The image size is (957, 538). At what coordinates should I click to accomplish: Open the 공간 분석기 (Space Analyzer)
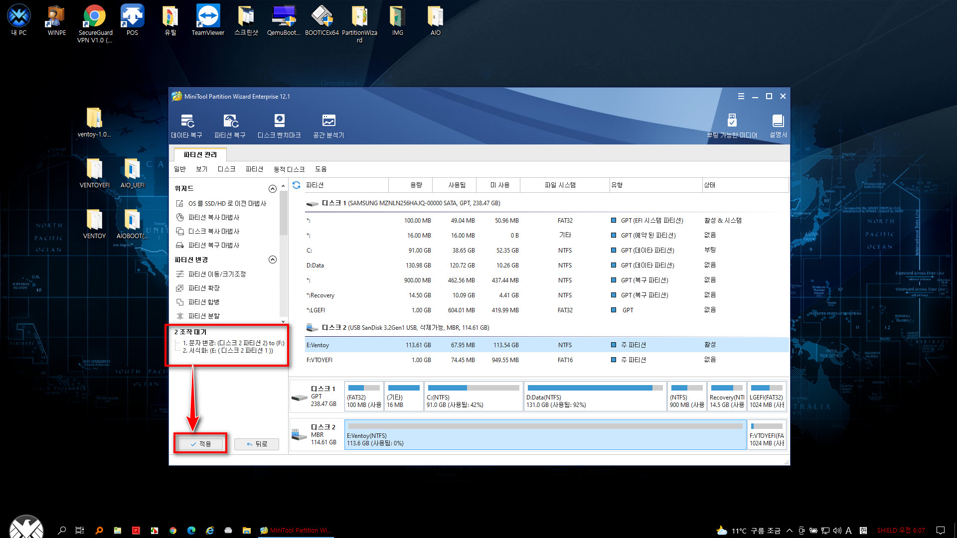pyautogui.click(x=328, y=126)
